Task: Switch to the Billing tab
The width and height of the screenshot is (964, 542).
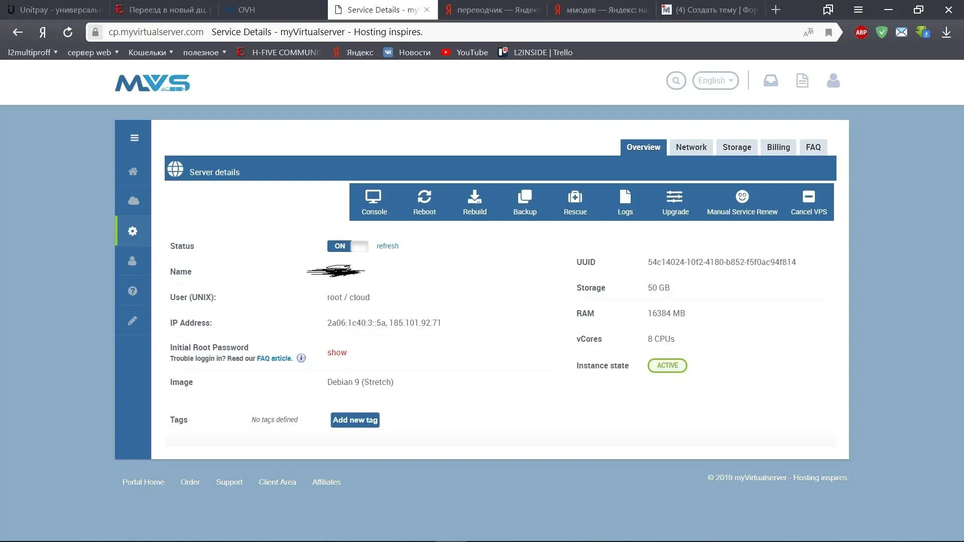Action: [778, 147]
